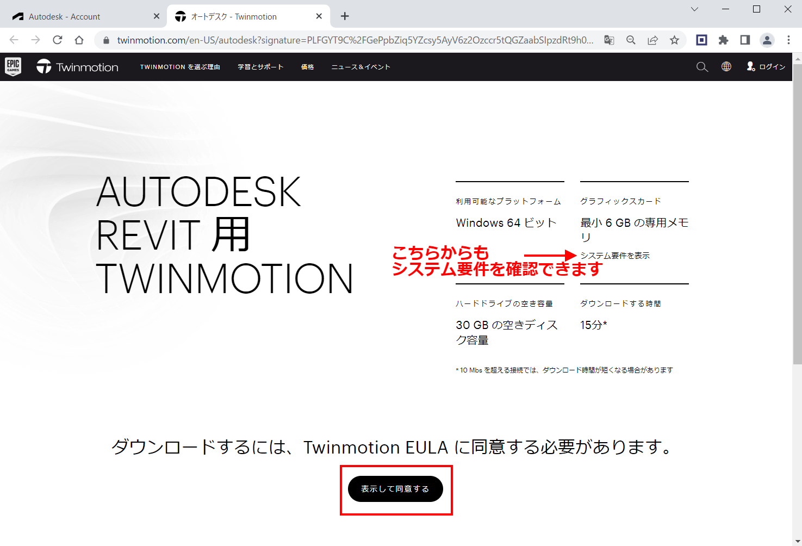802x546 pixels.
Task: Open the language selector globe icon
Action: tap(726, 66)
